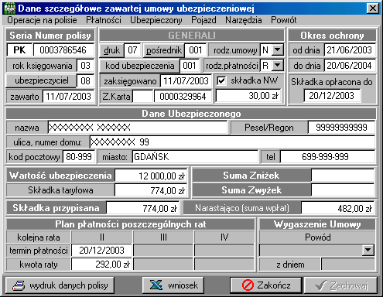Click the red prohibition icon on Zakończ
Screen dimensions: 383x297
tap(248, 285)
